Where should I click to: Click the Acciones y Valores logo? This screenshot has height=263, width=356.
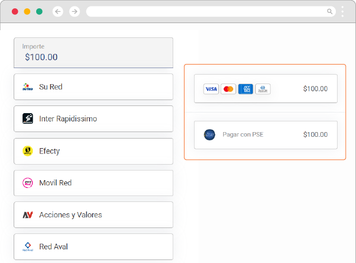[27, 215]
